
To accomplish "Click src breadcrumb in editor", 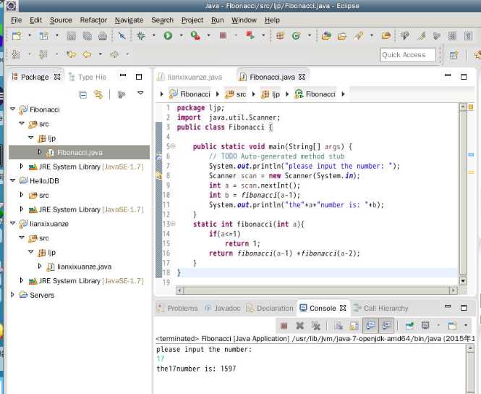I will coord(236,94).
